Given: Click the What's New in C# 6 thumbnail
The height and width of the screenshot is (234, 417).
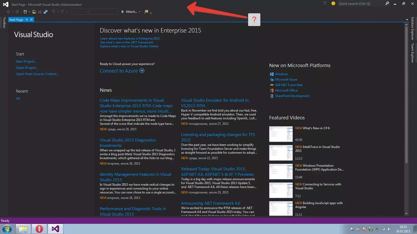Looking at the screenshot, I should (x=281, y=134).
